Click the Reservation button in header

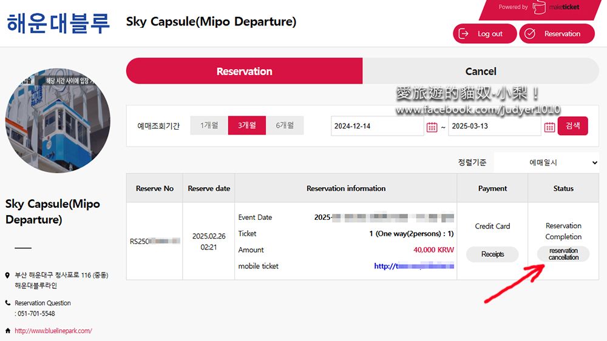(x=558, y=34)
